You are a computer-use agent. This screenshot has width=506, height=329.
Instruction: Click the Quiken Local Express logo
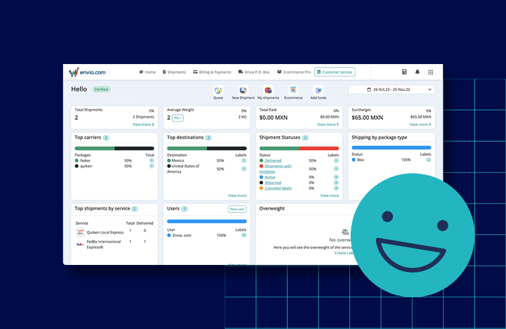coord(80,232)
